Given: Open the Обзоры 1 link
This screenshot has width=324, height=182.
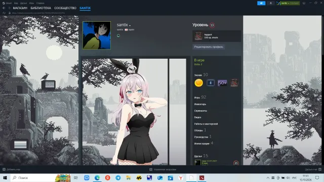Looking at the screenshot, I should [x=200, y=130].
